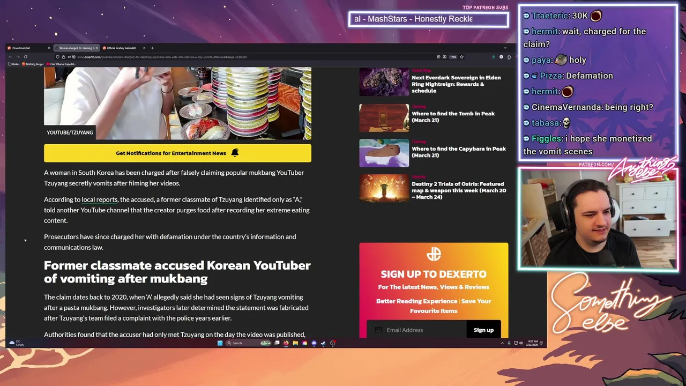This screenshot has width=686, height=386.
Task: Open the weather widget on taskbar
Action: coord(17,343)
